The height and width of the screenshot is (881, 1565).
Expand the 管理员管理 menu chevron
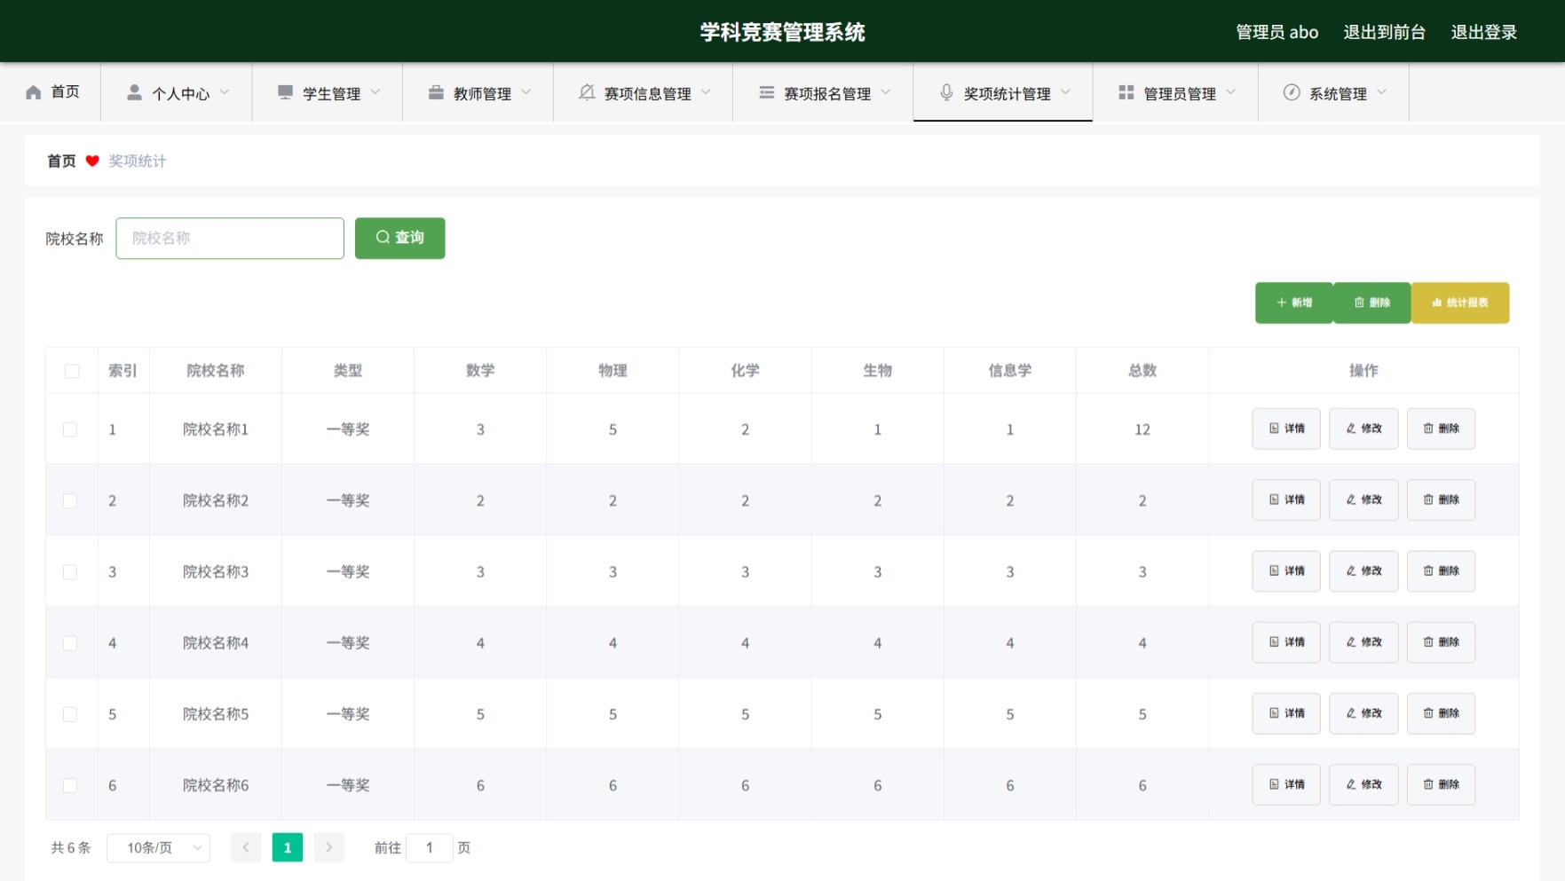pos(1231,92)
